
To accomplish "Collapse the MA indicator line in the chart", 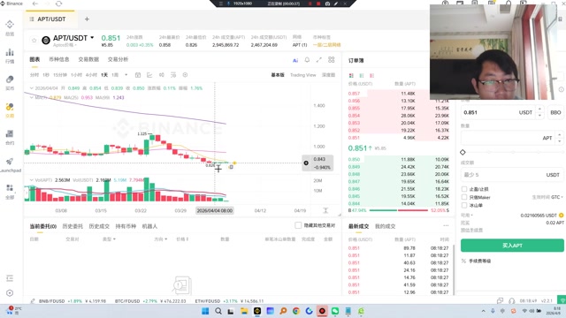I will click(x=32, y=97).
